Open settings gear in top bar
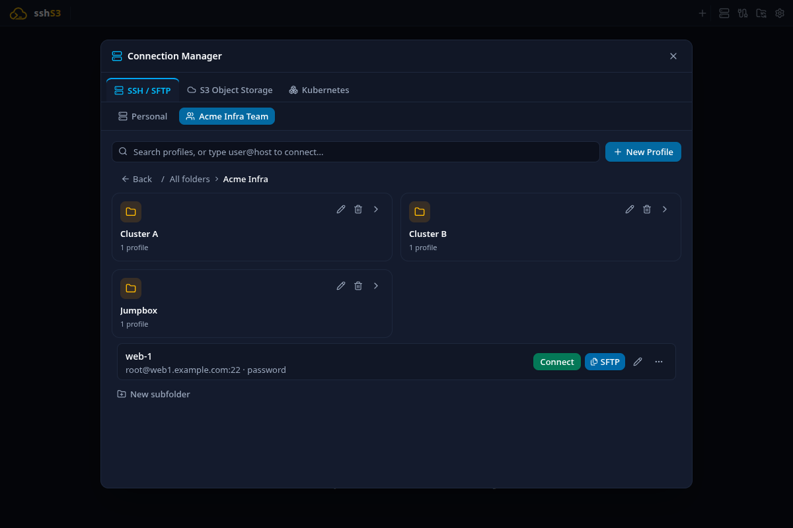 coord(779,13)
